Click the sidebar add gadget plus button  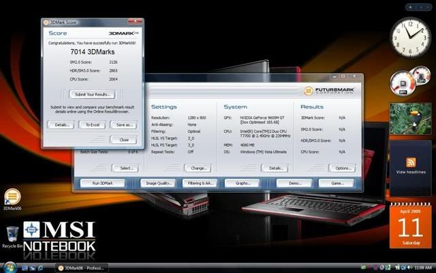tap(411, 8)
